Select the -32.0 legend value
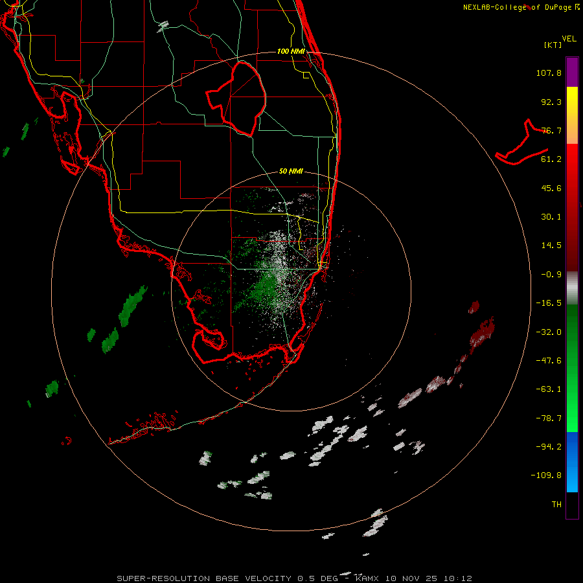 tap(549, 332)
